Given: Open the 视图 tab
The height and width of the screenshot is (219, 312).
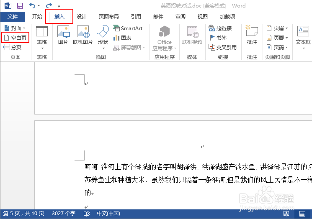Looking at the screenshot, I should (203, 16).
